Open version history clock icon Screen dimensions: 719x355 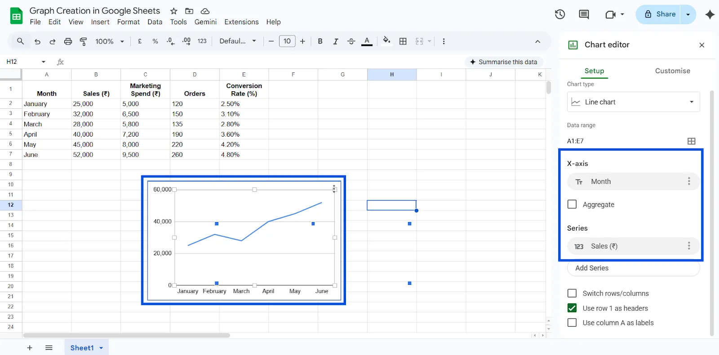tap(559, 14)
